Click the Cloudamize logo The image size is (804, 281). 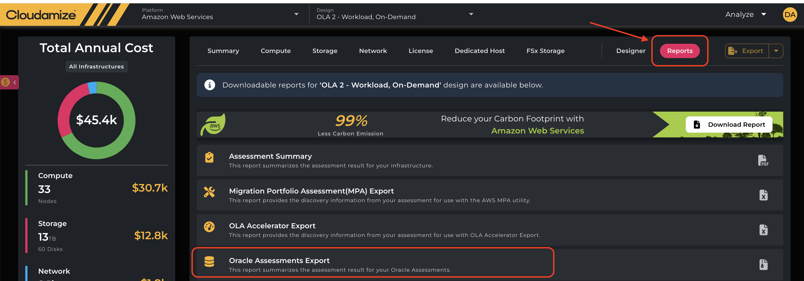pyautogui.click(x=41, y=15)
